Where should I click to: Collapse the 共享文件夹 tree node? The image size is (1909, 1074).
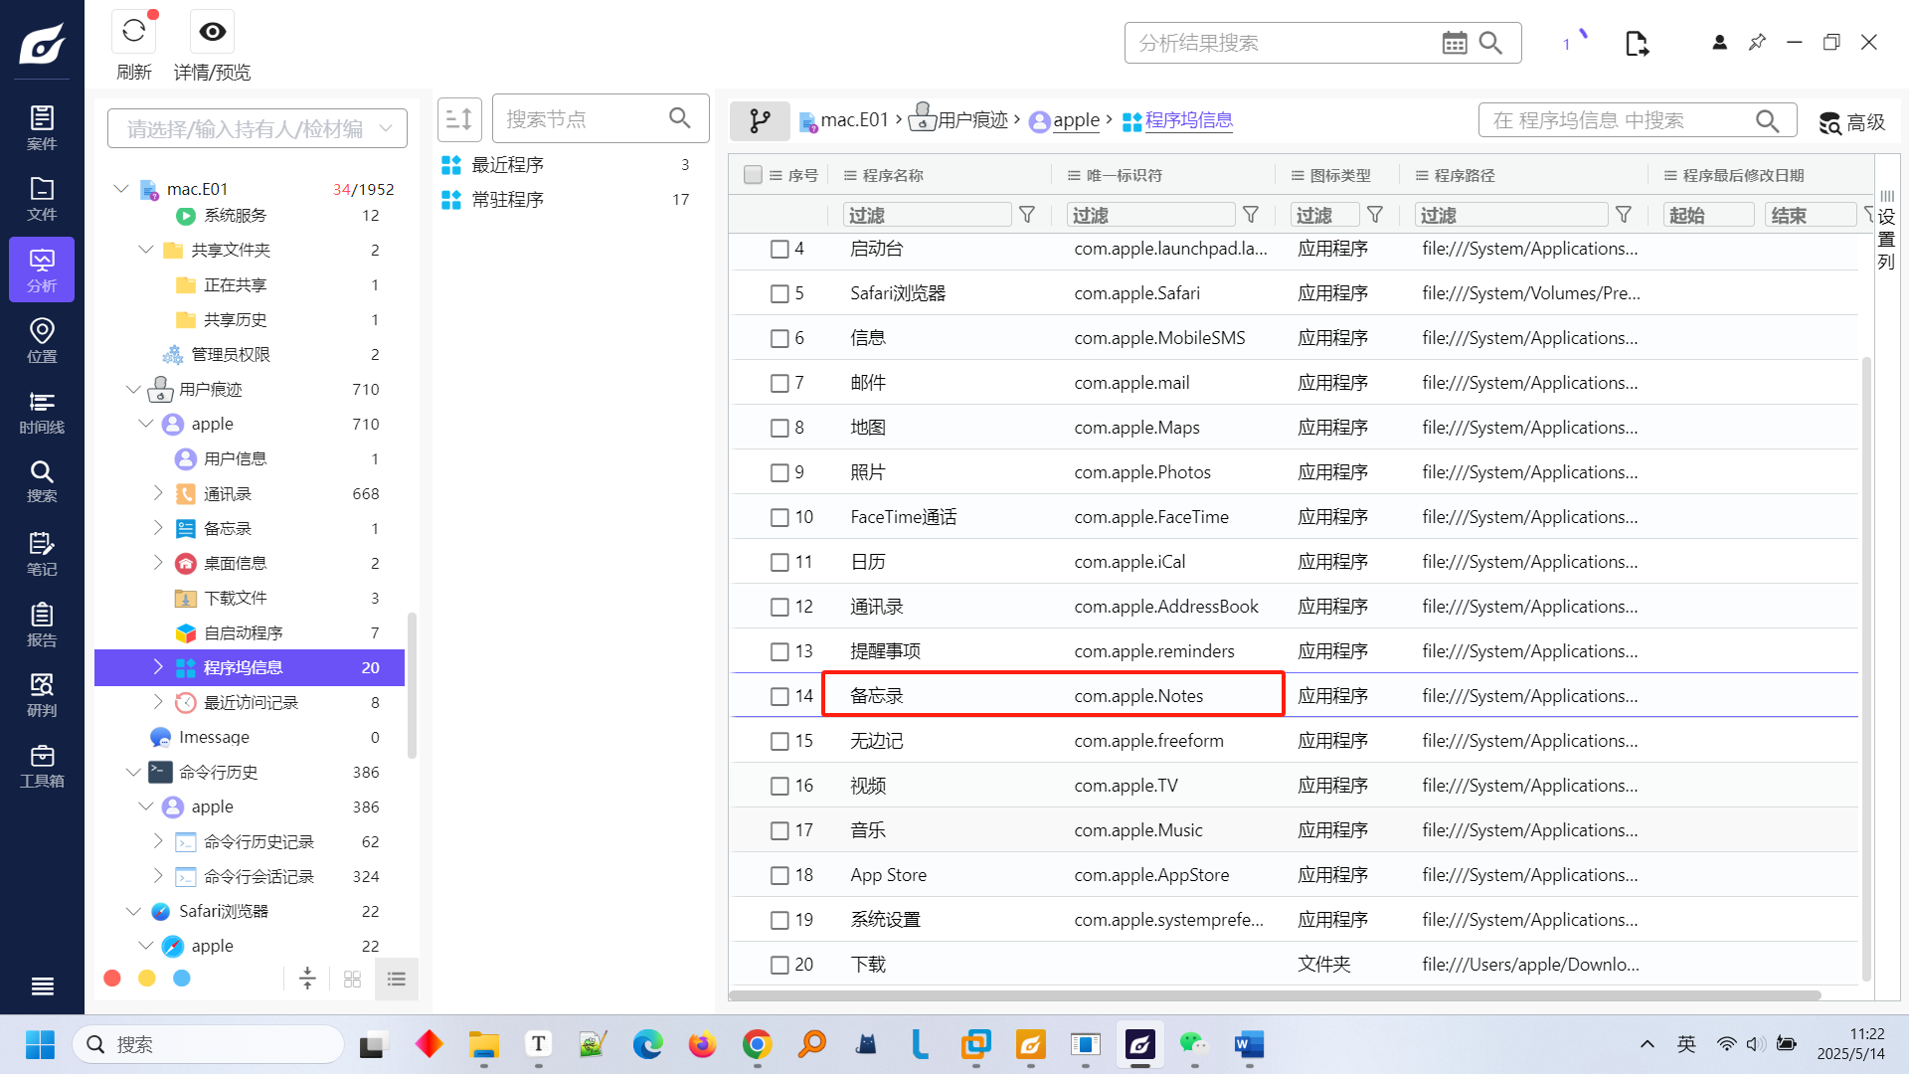click(146, 250)
